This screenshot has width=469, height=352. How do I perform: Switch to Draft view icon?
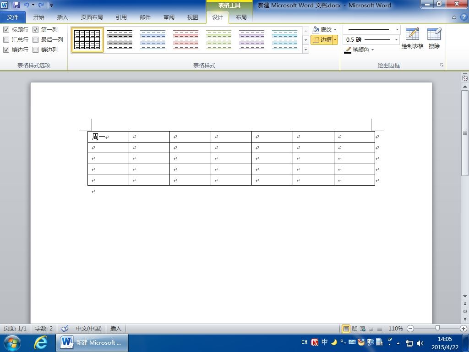coord(380,329)
